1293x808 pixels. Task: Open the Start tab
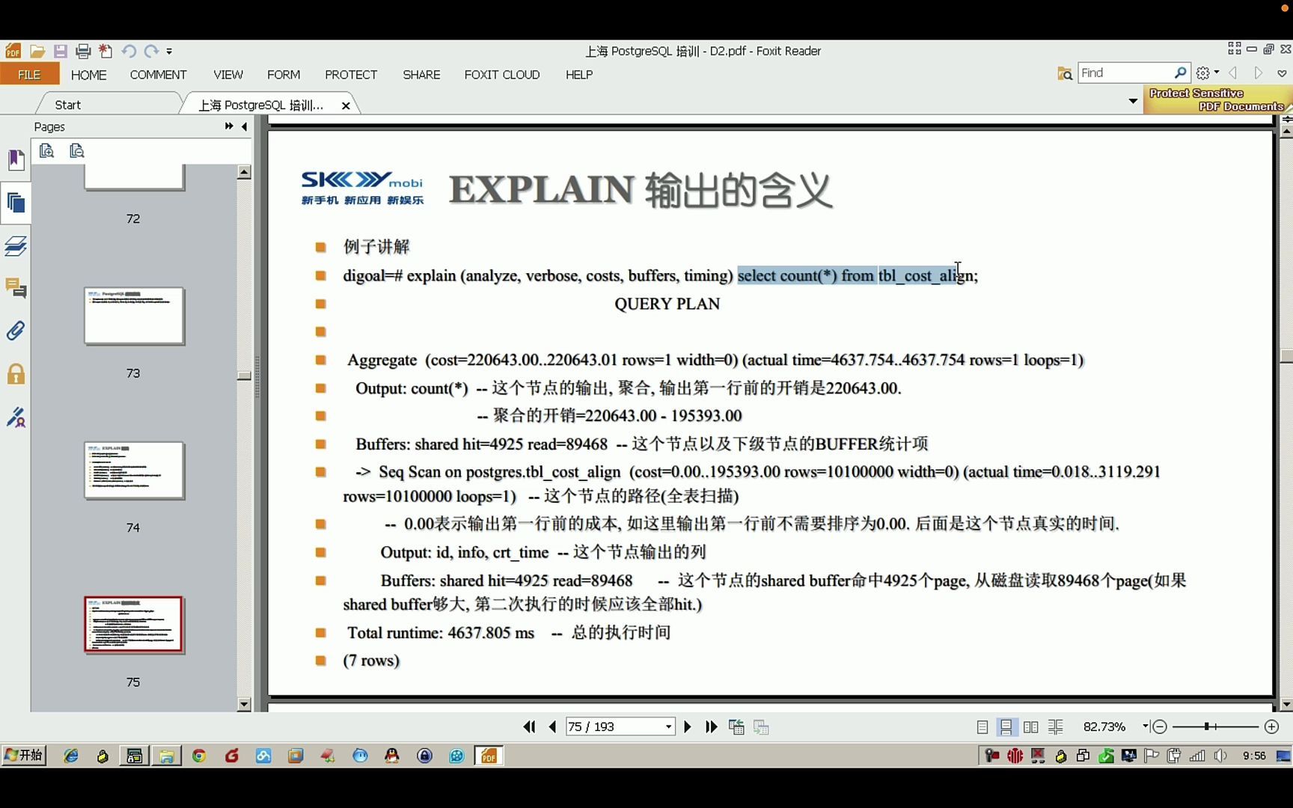pyautogui.click(x=66, y=104)
